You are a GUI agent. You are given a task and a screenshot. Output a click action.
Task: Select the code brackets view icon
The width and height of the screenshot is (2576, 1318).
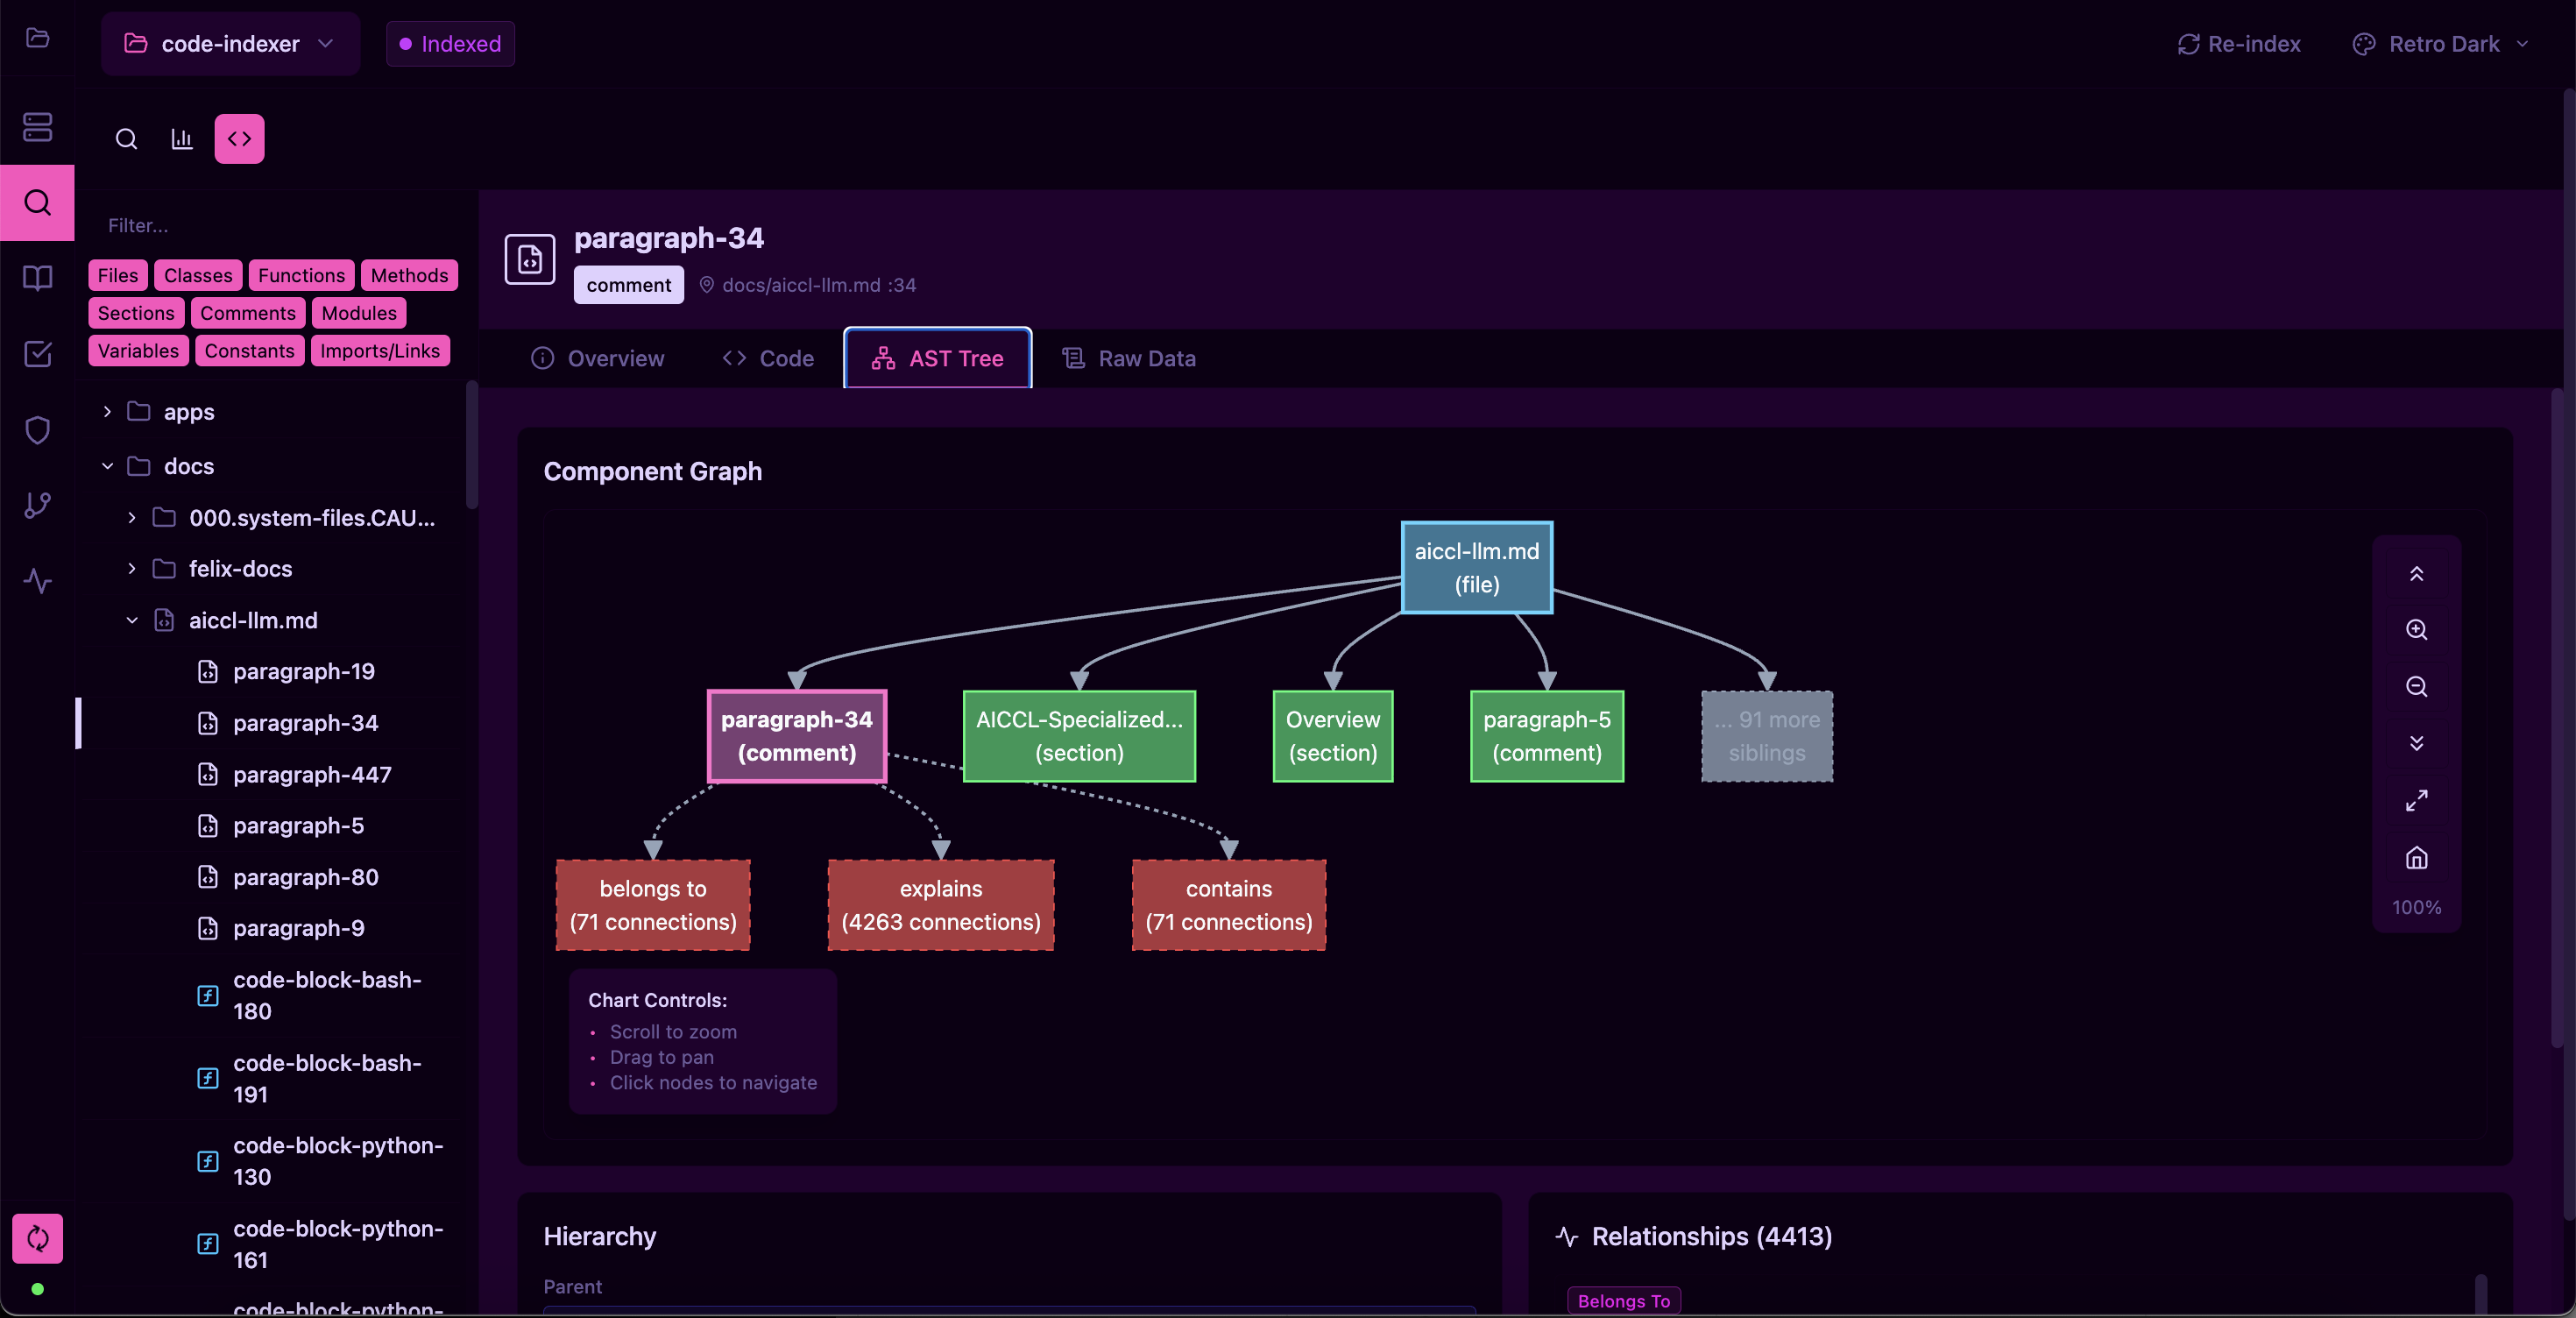[239, 139]
